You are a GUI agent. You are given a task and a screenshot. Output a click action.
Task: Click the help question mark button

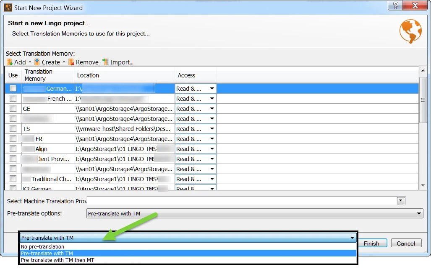(395, 5)
